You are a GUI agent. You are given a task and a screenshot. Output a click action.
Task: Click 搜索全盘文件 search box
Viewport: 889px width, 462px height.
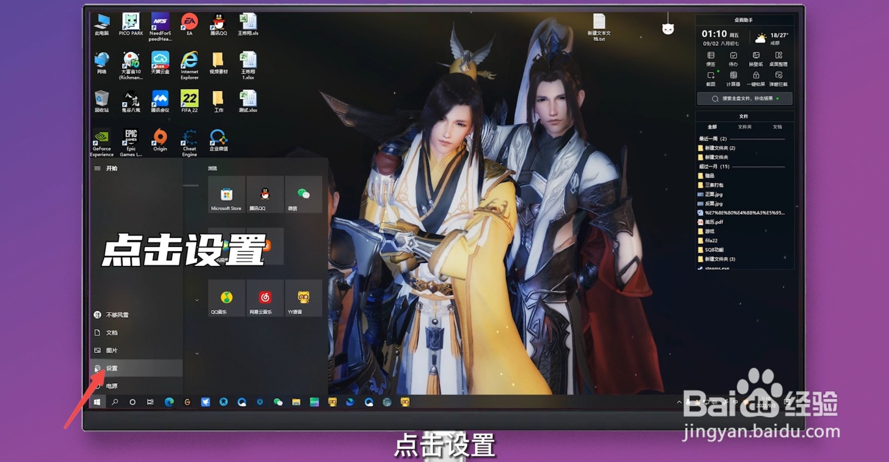pyautogui.click(x=745, y=98)
